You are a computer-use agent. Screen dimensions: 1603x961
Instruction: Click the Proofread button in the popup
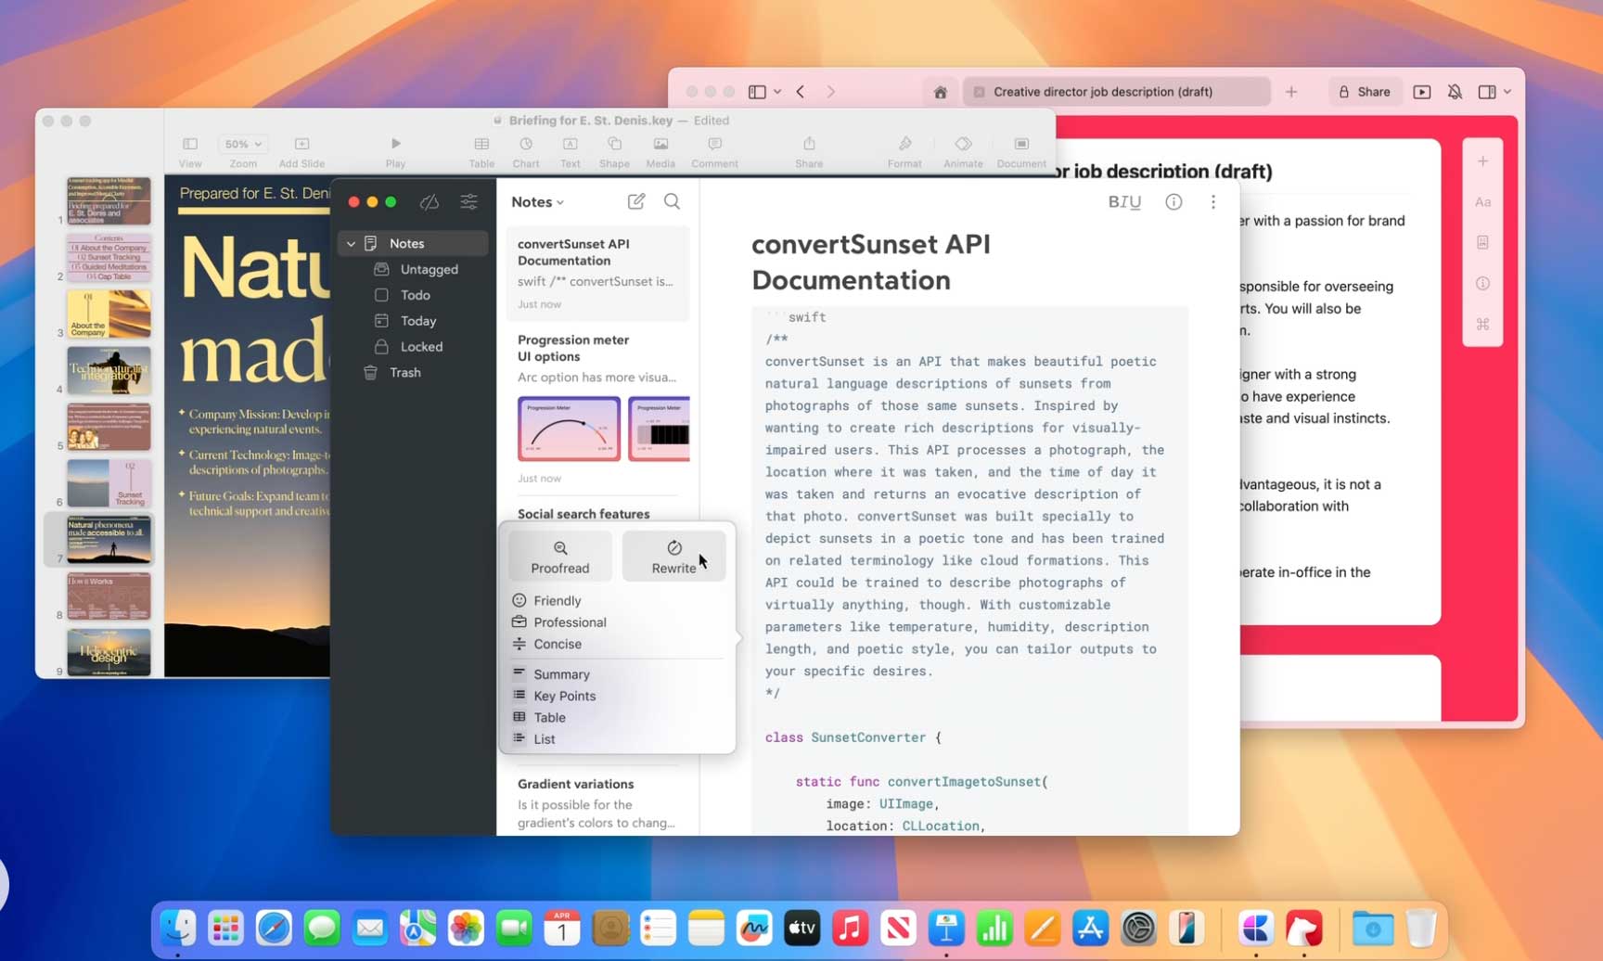(560, 557)
